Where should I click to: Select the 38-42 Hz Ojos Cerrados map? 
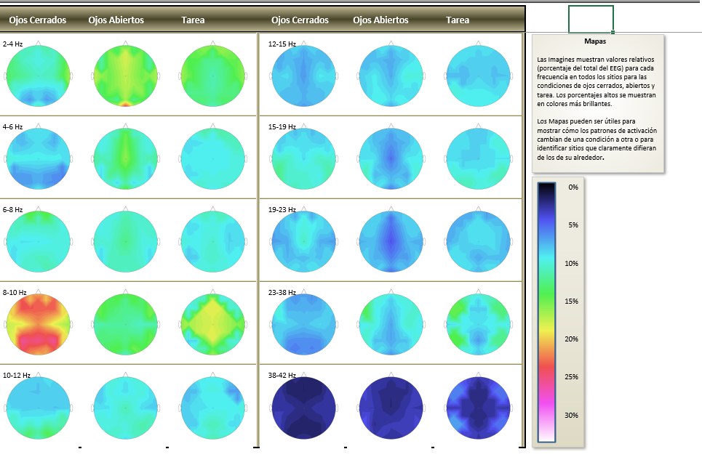pyautogui.click(x=303, y=408)
